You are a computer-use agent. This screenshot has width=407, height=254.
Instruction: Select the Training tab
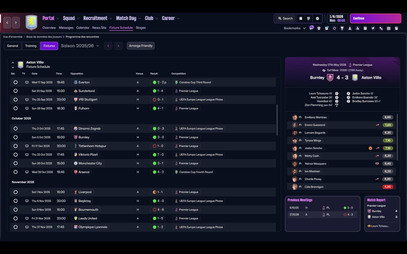(31, 46)
